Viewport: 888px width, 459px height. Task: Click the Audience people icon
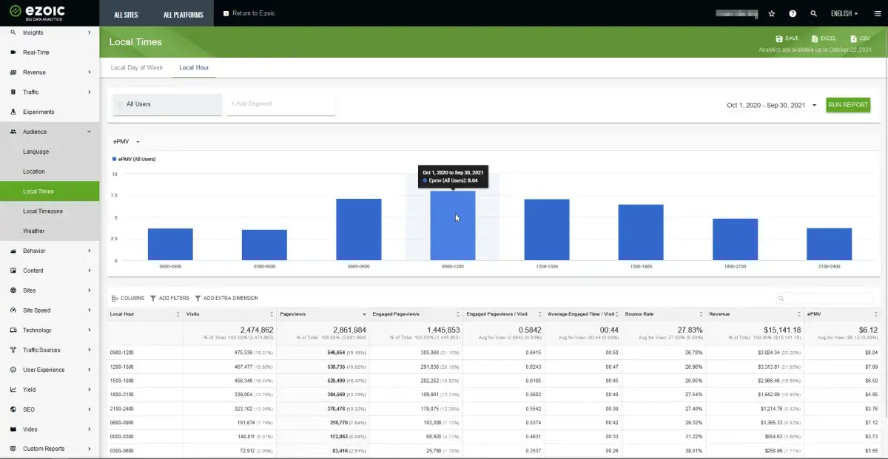(13, 132)
